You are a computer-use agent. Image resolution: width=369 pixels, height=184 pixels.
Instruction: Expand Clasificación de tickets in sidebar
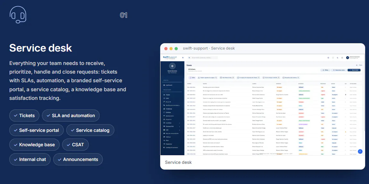tap(172, 105)
